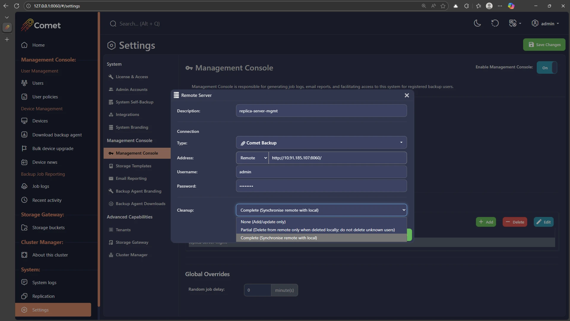Open the Address Remote dropdown
This screenshot has width=570, height=321.
(x=252, y=158)
